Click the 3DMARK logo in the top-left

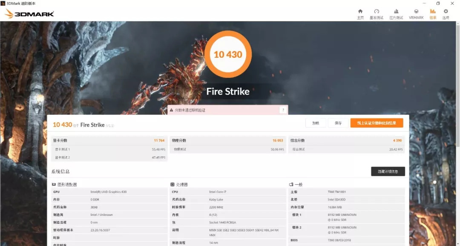click(x=29, y=13)
